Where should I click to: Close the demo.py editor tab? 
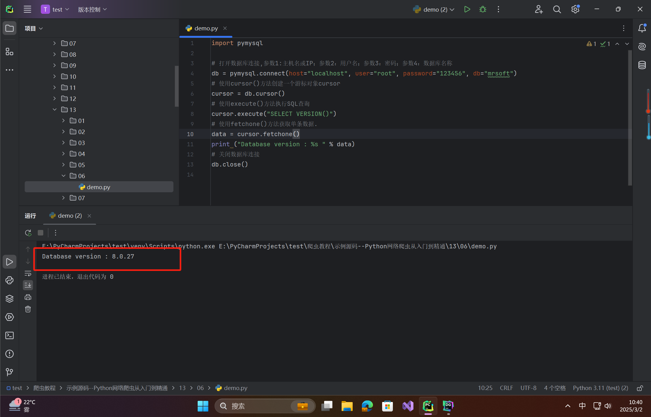225,28
